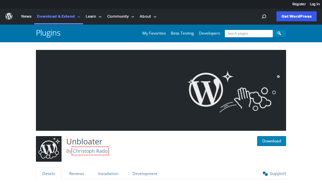Click the Unbloater banner image
Screen dimensions: 322x188
[161, 90]
